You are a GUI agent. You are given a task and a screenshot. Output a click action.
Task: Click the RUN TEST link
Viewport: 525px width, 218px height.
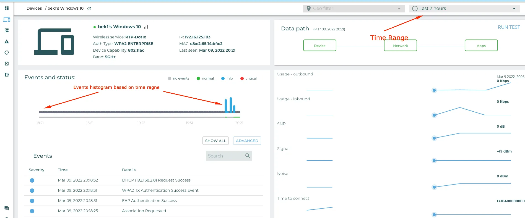point(509,27)
